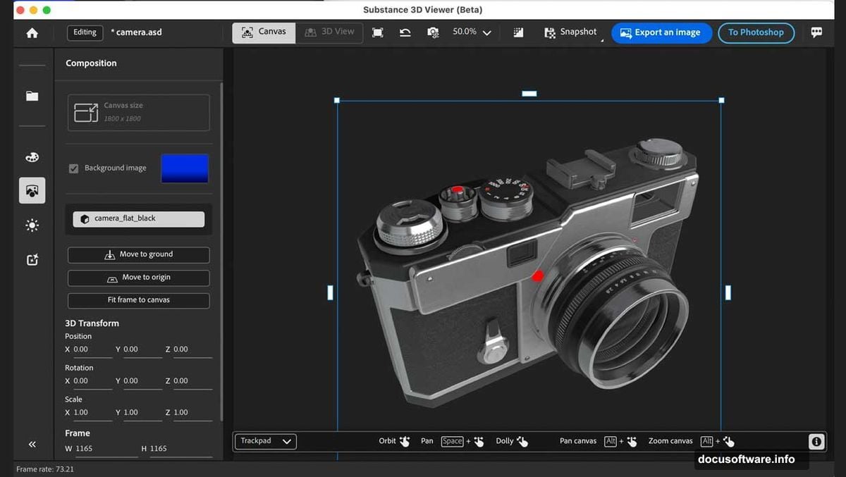Collapse the left panel with double chevron

click(x=32, y=444)
